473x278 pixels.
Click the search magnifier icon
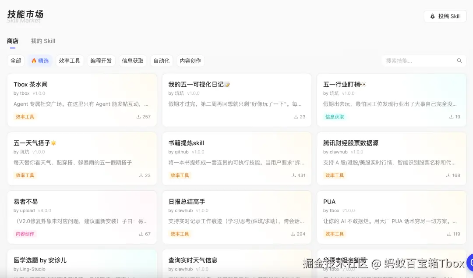(x=459, y=61)
